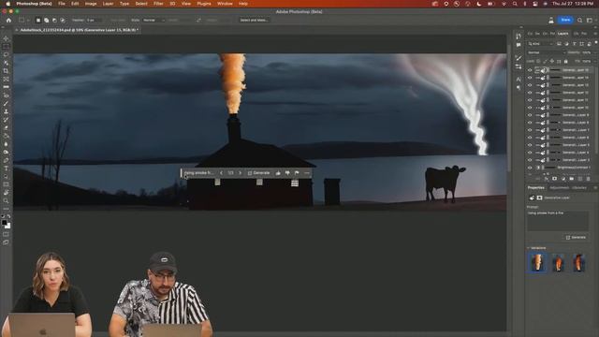Select the Clone Stamp tool
Screen dimensions: 599x337
click(x=6, y=111)
